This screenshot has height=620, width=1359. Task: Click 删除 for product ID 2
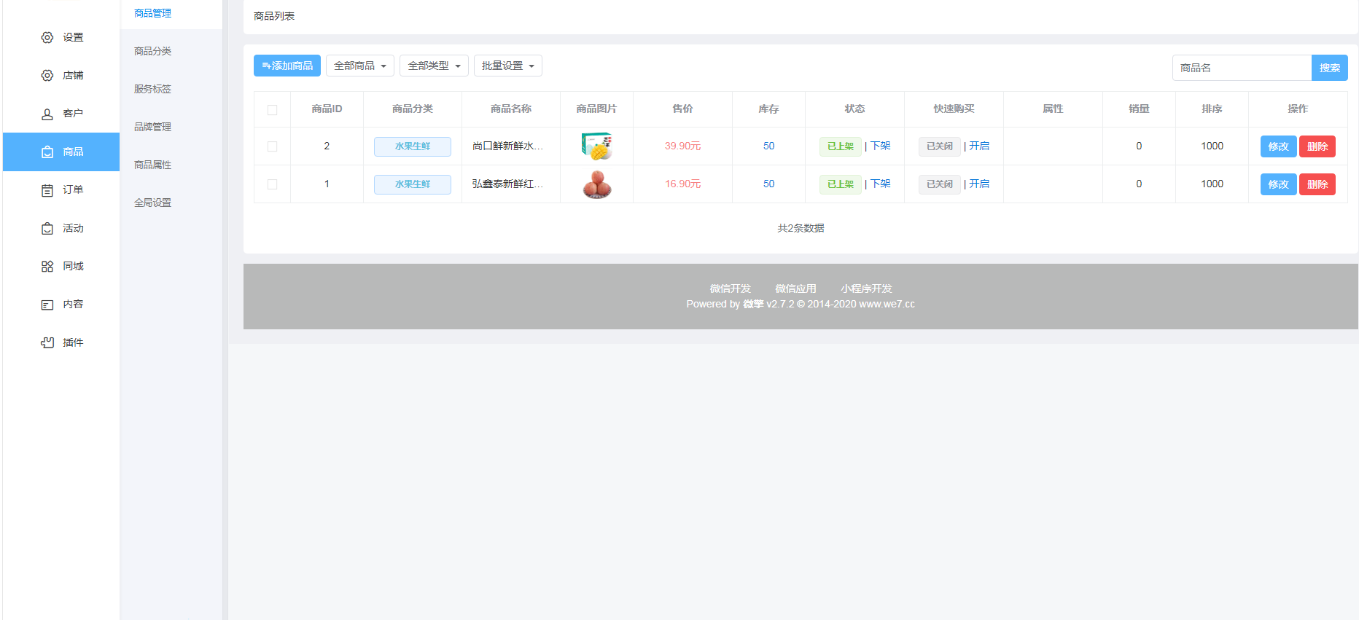[x=1317, y=146]
